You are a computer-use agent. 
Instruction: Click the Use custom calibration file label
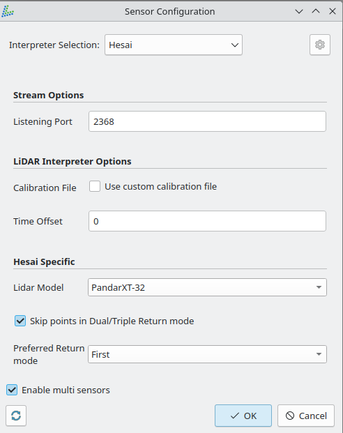click(161, 187)
